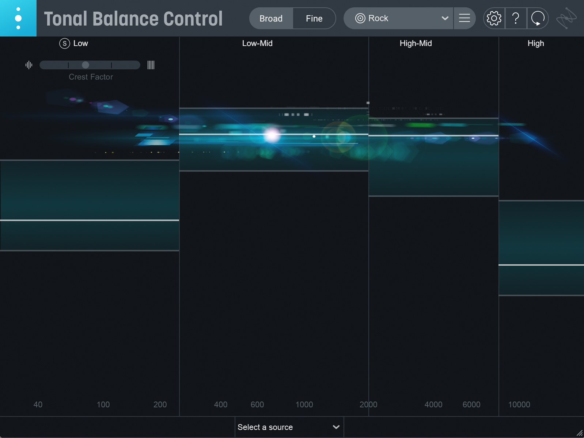
Task: Open the Rock target curve dropdown
Action: [398, 18]
